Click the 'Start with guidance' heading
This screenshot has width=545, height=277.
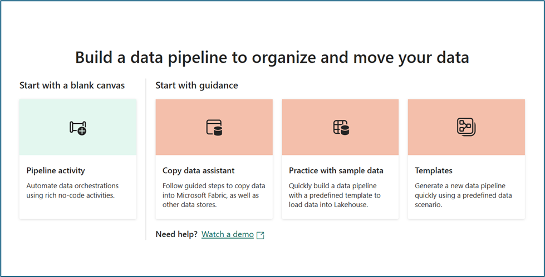(x=197, y=85)
